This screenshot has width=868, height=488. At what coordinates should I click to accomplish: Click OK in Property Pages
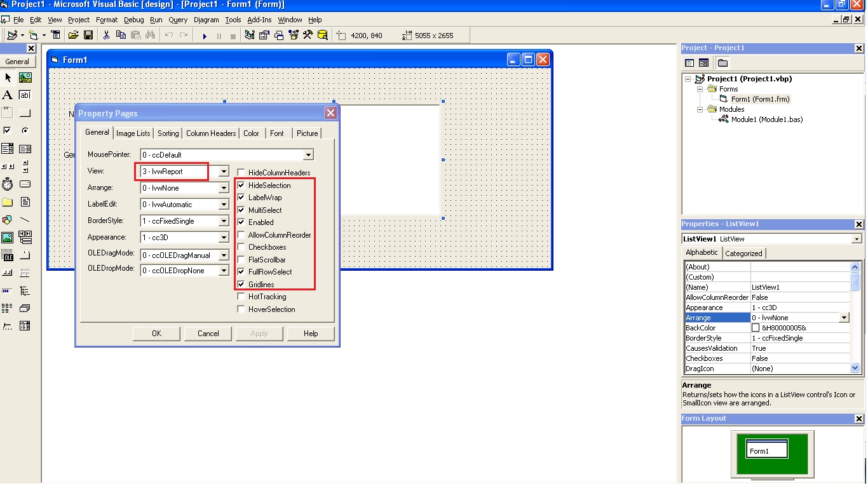(x=156, y=334)
